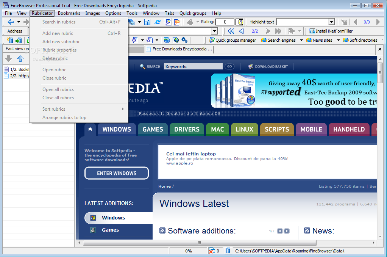This screenshot has height=257, width=387.
Task: Click the DOWNLOAD BASKET link
Action: pyautogui.click(x=268, y=66)
